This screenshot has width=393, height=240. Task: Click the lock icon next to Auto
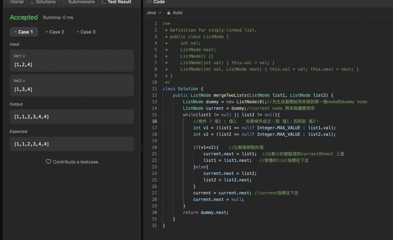(169, 13)
